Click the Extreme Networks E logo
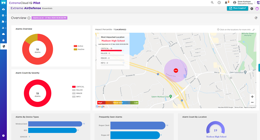This screenshot has width=260, height=140. tap(258, 2)
